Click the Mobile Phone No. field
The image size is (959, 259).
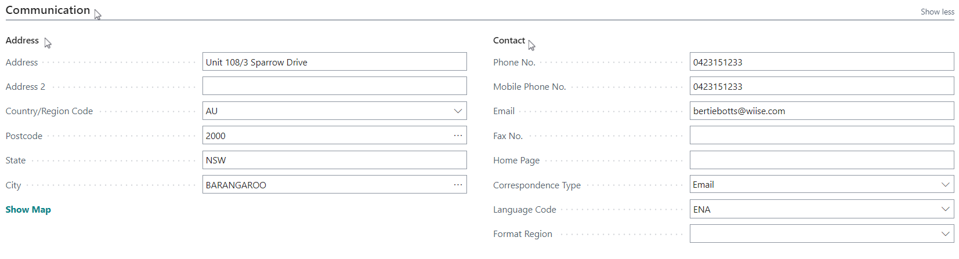(x=822, y=86)
